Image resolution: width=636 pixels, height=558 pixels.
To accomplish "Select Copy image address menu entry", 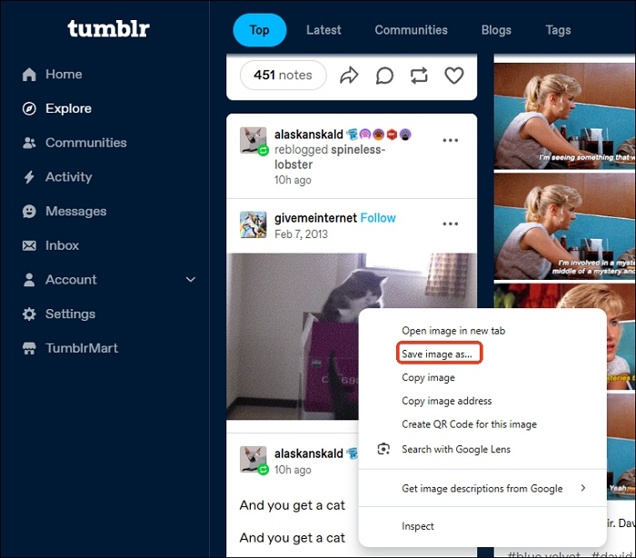I will click(447, 401).
